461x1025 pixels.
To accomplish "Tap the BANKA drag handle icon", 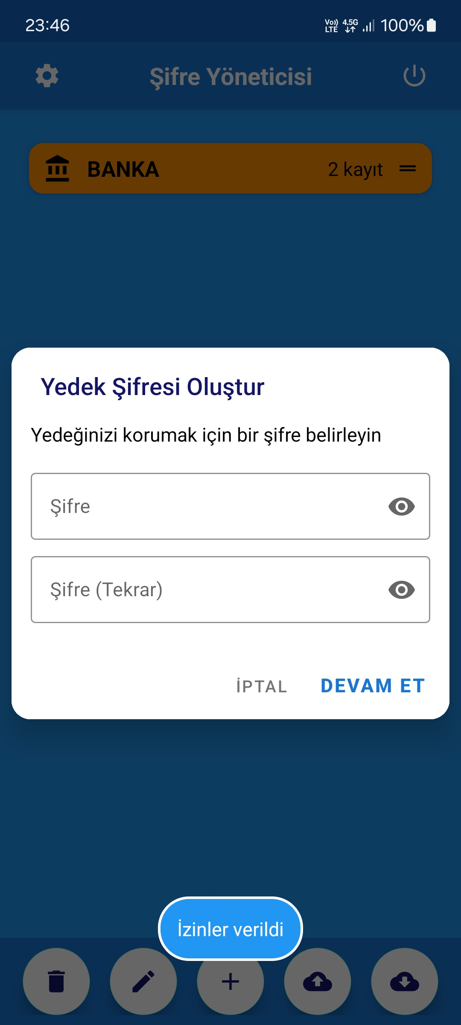I will (x=408, y=169).
